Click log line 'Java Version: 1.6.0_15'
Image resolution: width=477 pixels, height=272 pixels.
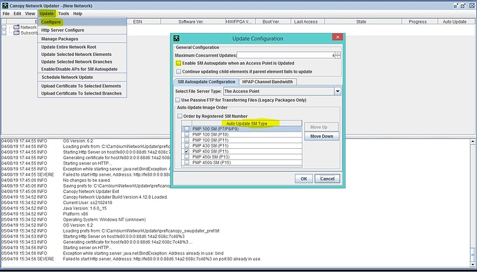coord(84,208)
